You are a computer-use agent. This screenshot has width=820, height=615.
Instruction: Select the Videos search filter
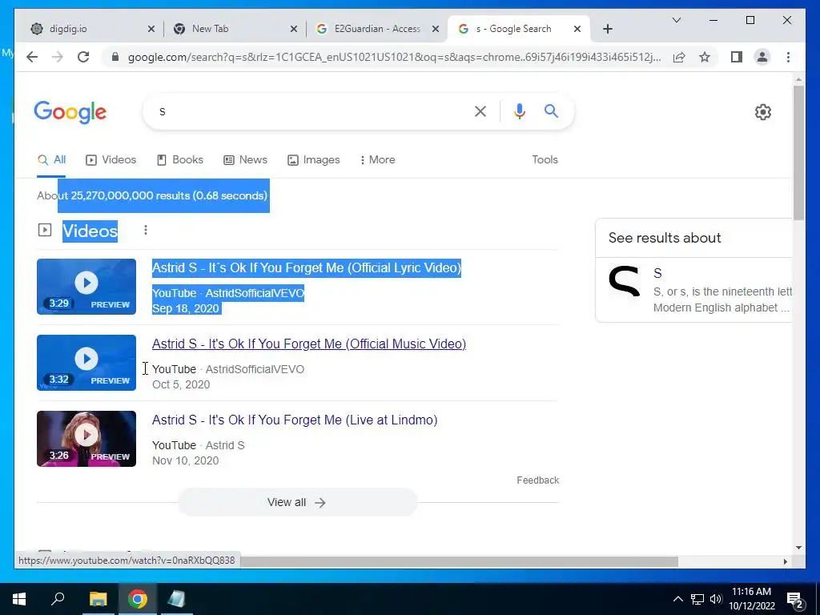click(x=111, y=160)
